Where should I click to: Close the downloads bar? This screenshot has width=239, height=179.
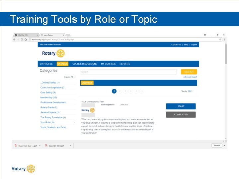(x=224, y=146)
